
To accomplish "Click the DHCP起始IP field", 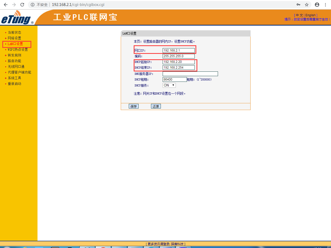I will click(179, 62).
